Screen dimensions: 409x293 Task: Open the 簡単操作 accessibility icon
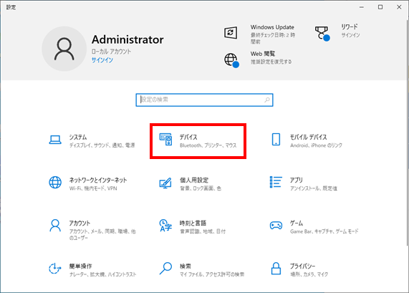54,269
